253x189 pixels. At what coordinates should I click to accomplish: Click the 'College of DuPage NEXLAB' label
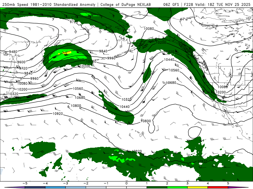126,4
